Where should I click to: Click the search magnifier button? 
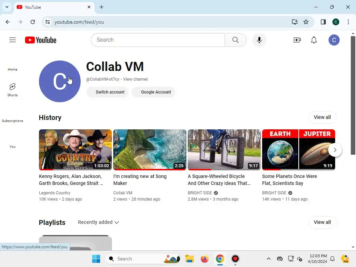pos(235,40)
